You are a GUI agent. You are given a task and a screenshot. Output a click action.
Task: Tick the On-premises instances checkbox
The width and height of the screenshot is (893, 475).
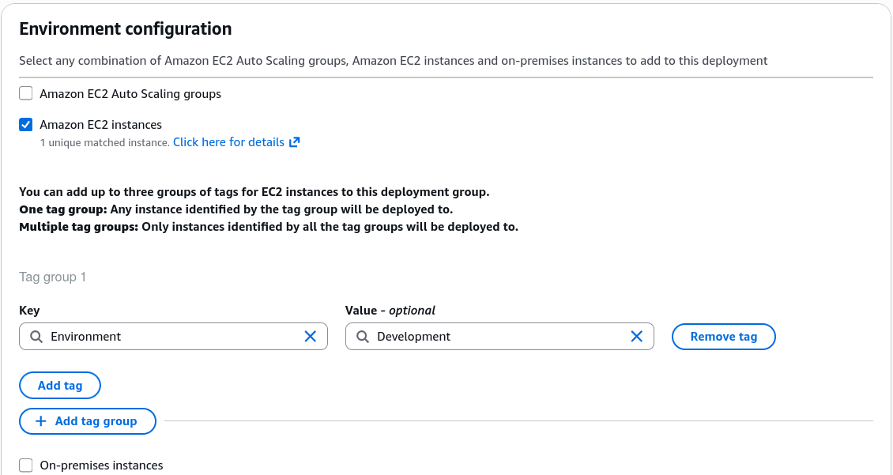[x=25, y=466]
